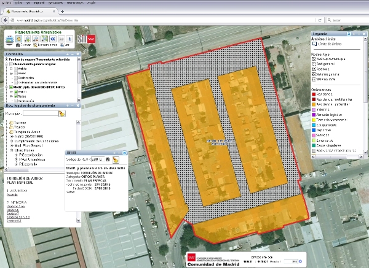Go to previous map view (double left arrows)
This screenshot has height=268, width=369.
tap(53, 39)
